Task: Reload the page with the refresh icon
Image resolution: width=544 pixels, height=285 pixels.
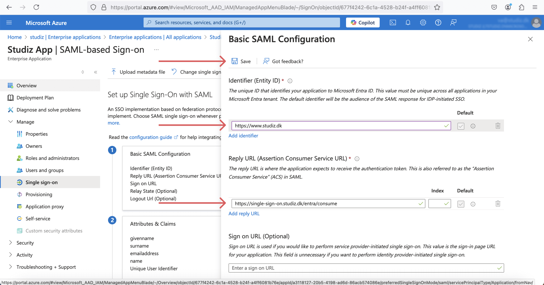Action: point(36,7)
